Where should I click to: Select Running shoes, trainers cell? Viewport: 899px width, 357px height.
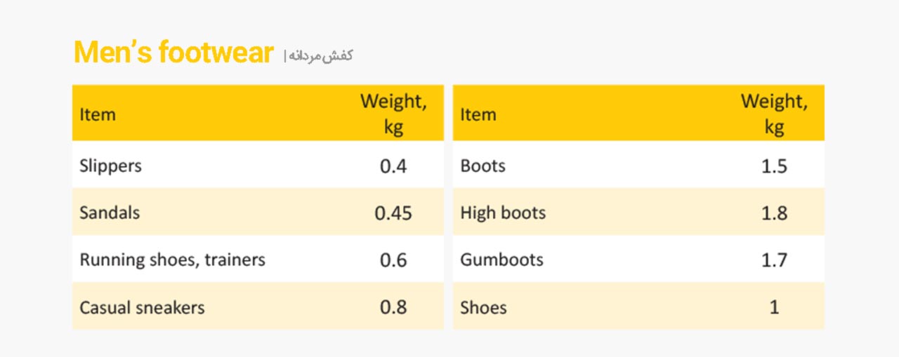172,260
